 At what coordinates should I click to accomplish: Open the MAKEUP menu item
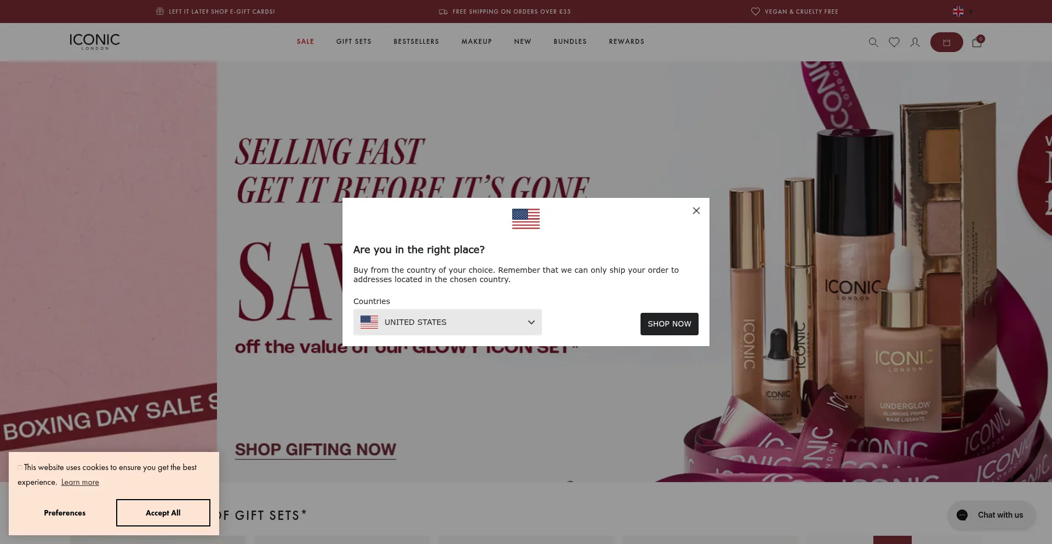click(x=477, y=42)
